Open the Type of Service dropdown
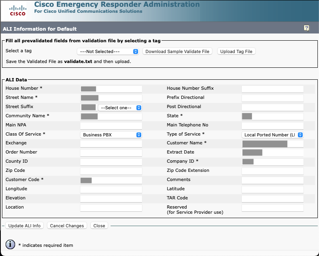 272,135
